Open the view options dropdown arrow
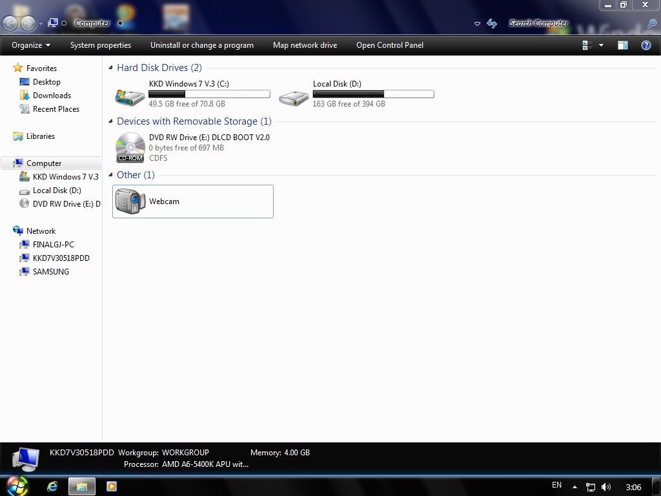 pyautogui.click(x=601, y=45)
